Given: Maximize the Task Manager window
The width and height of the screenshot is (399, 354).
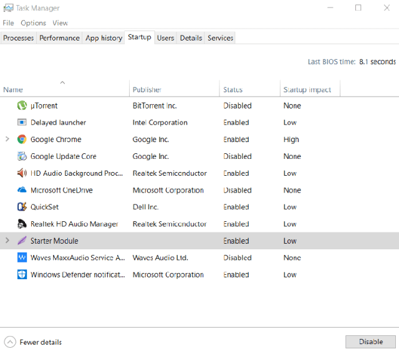Looking at the screenshot, I should [x=358, y=7].
